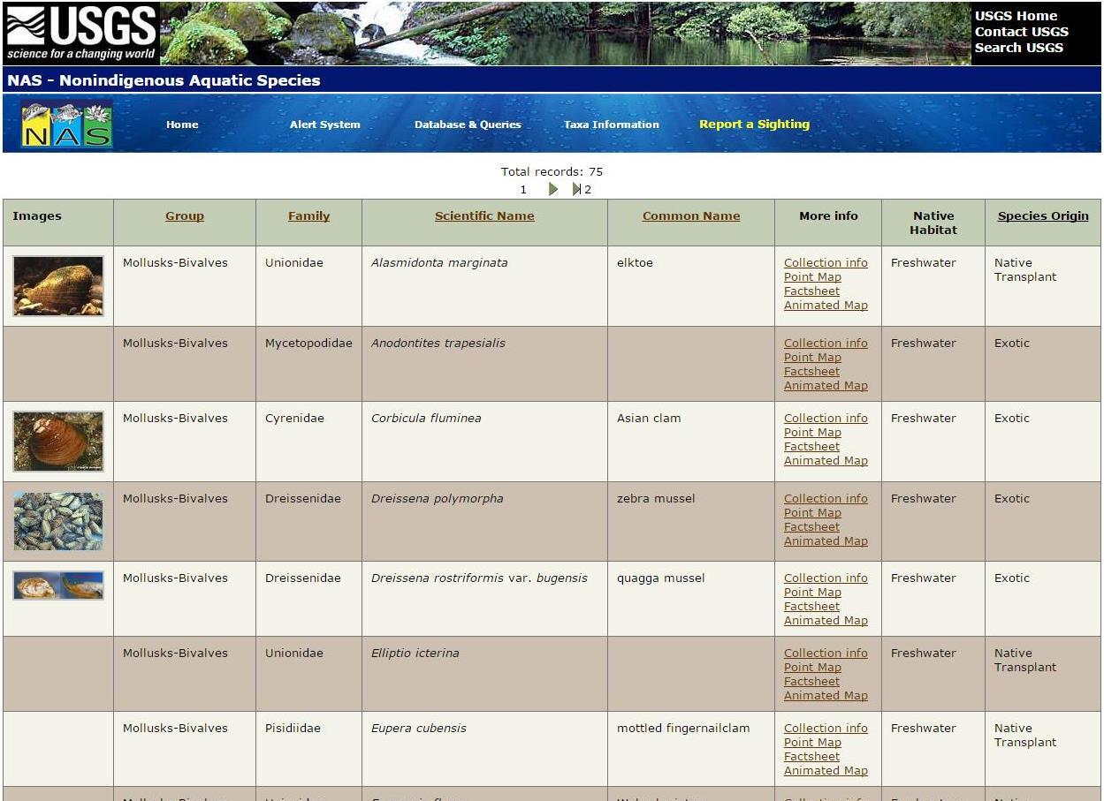
Task: Open the zebra mussel thumbnail image
Action: pyautogui.click(x=58, y=521)
